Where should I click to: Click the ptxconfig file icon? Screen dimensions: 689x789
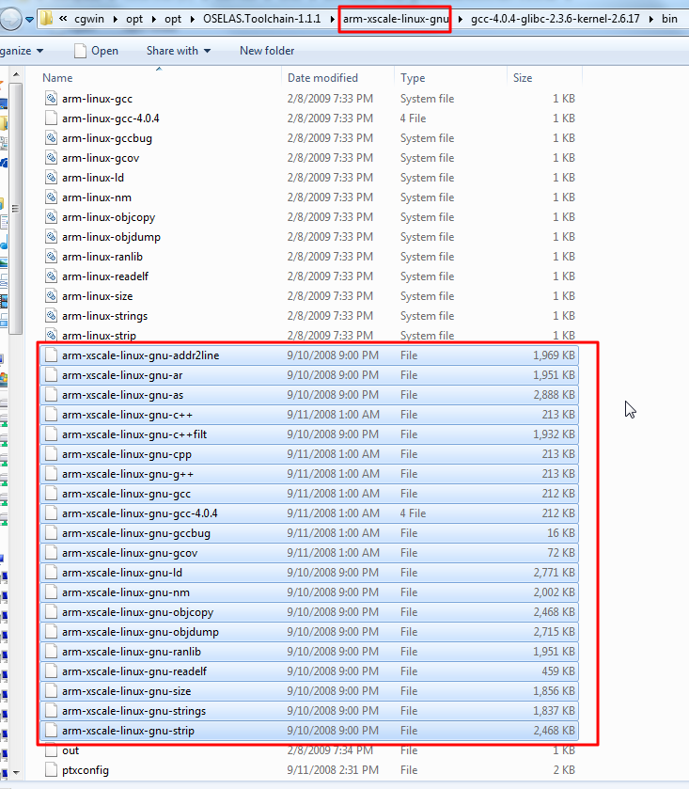click(x=51, y=770)
